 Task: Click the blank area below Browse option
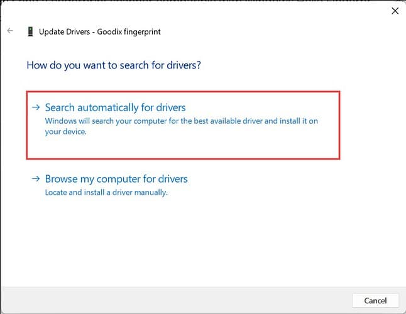pos(202,241)
